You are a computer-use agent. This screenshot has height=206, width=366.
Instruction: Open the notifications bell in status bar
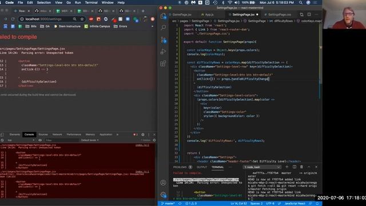(x=317, y=204)
